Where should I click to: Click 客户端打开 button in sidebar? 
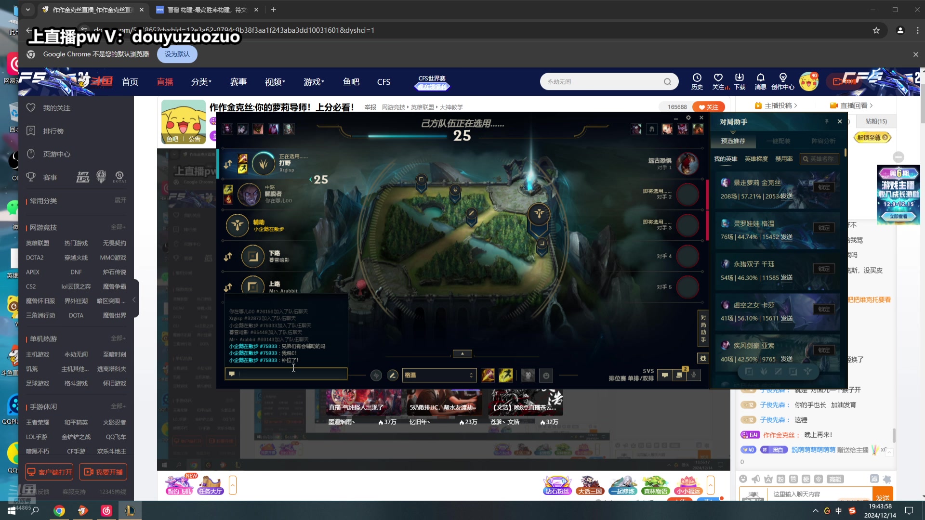tap(49, 472)
